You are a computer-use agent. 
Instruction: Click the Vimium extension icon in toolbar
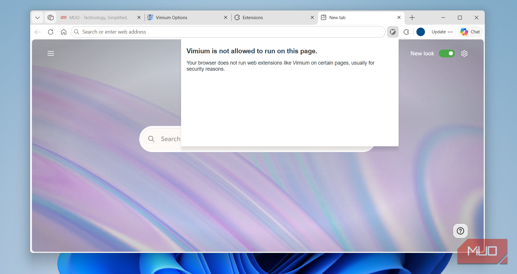(393, 32)
